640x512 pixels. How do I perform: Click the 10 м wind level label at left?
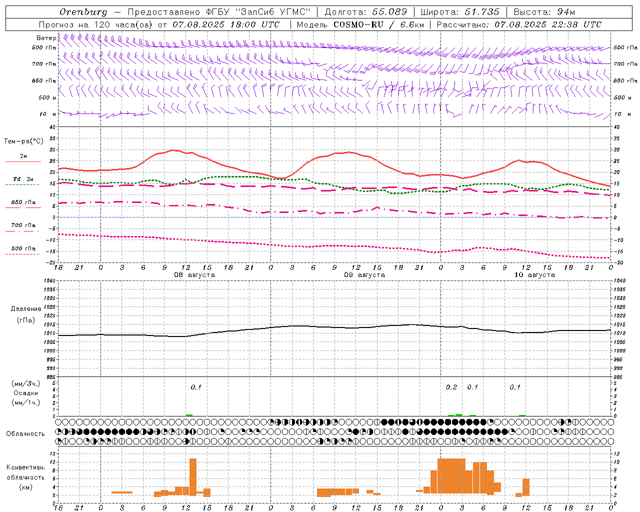coord(48,114)
